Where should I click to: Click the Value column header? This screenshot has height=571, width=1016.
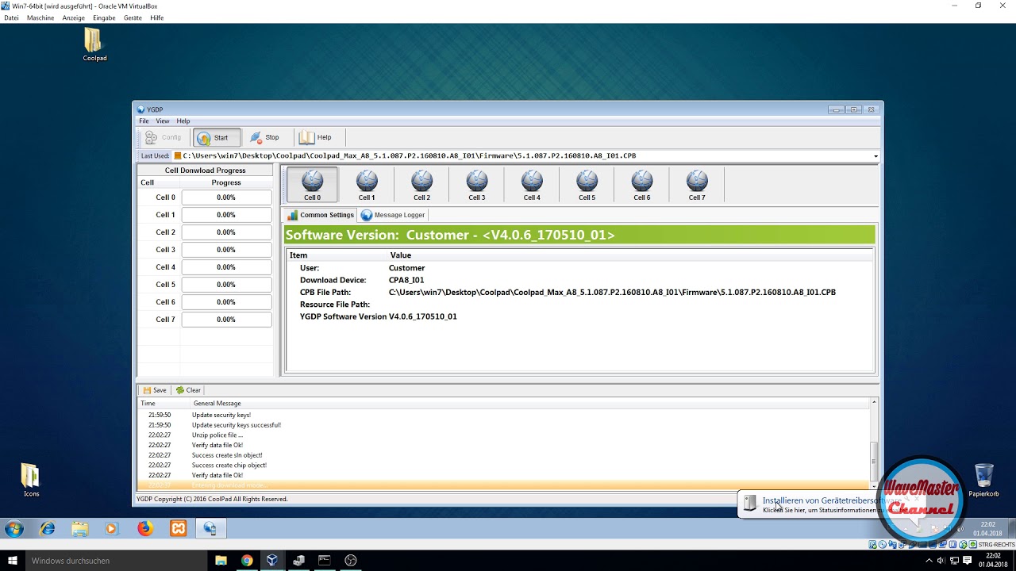pyautogui.click(x=401, y=255)
